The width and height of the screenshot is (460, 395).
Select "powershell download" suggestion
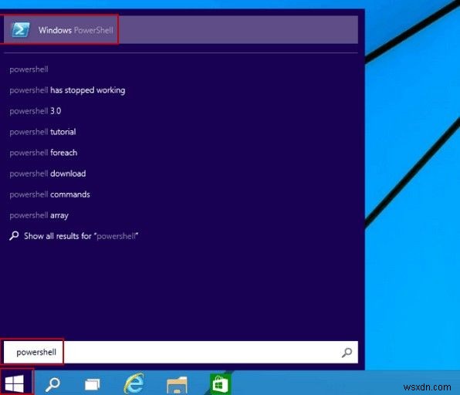pyautogui.click(x=48, y=174)
